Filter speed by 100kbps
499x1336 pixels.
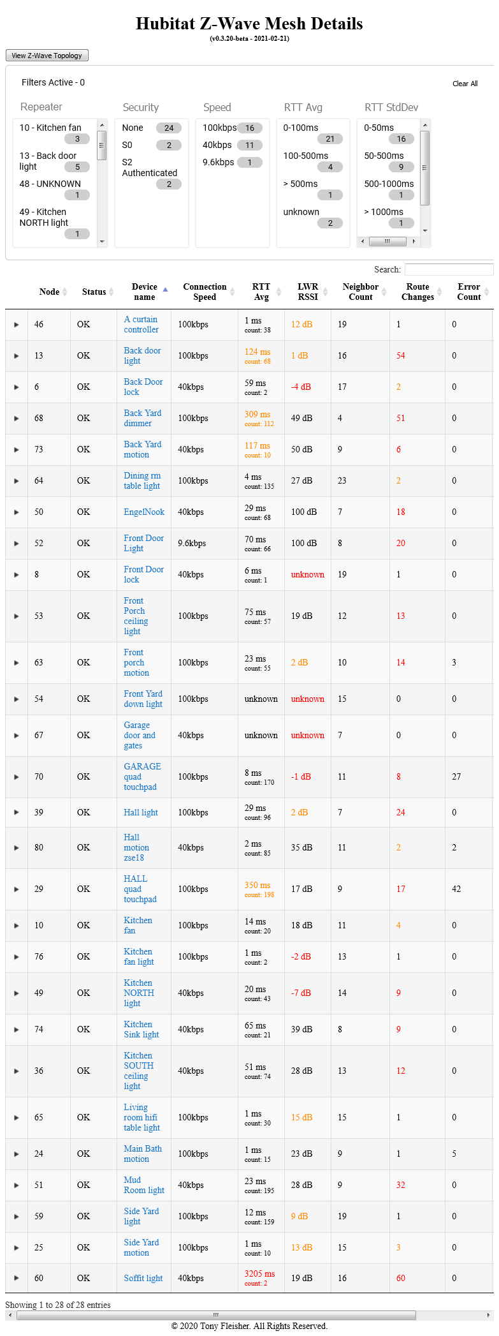[x=233, y=128]
